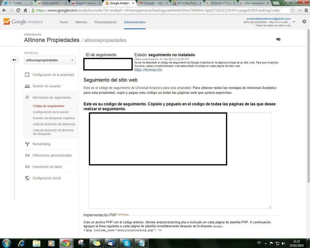Open Skype from the taskbar

127,243
